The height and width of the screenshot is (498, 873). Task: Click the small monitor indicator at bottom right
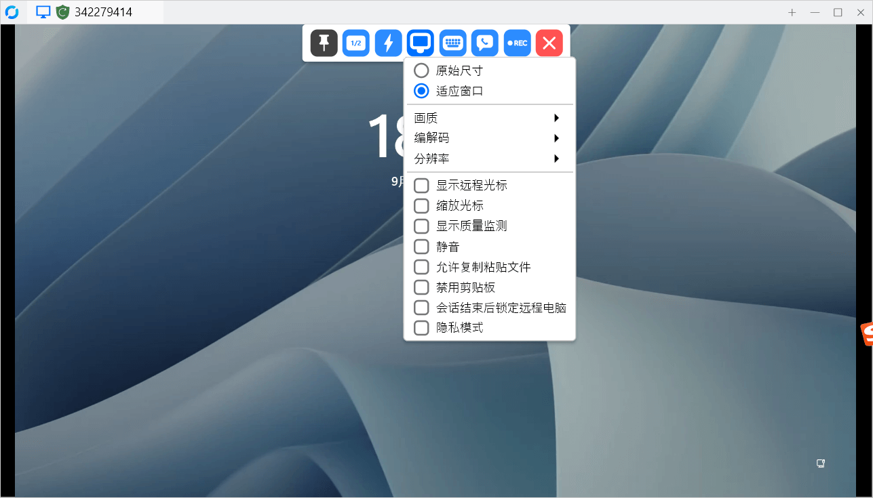pos(820,463)
